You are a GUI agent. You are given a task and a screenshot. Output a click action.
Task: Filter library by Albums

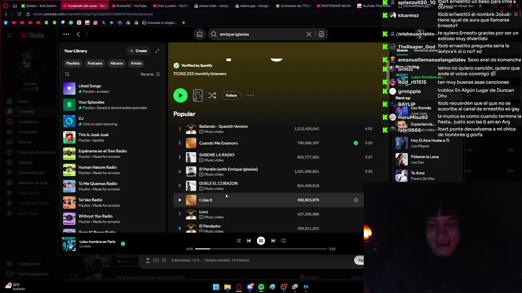[x=116, y=63]
